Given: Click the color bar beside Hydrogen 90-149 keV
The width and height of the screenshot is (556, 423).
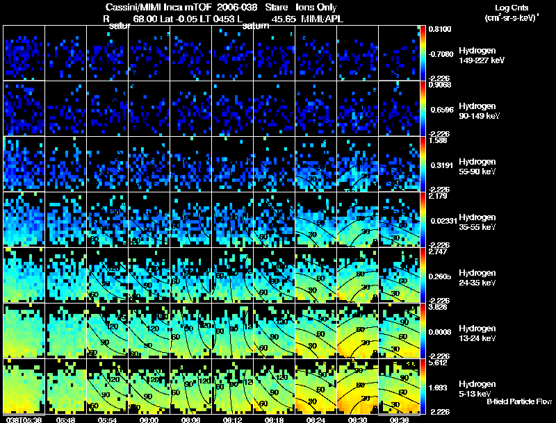Looking at the screenshot, I should 423,108.
